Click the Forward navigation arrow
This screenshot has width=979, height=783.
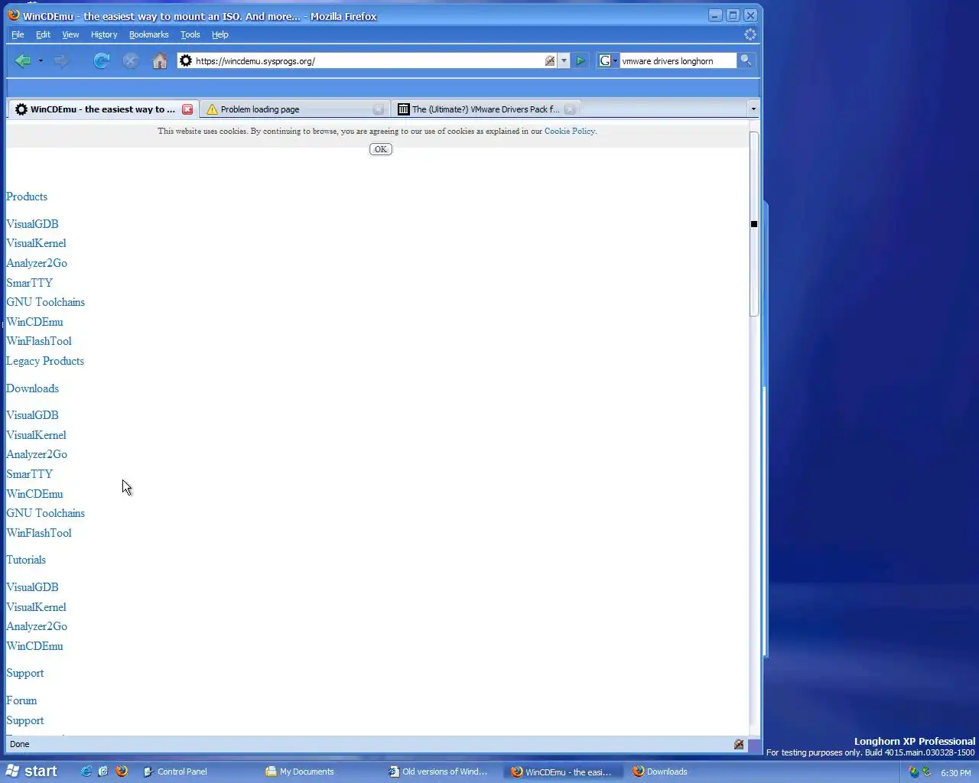tap(62, 61)
